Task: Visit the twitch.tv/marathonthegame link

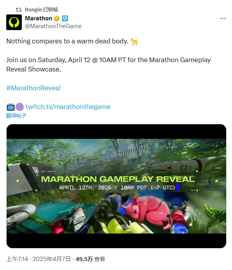Action: click(x=68, y=107)
